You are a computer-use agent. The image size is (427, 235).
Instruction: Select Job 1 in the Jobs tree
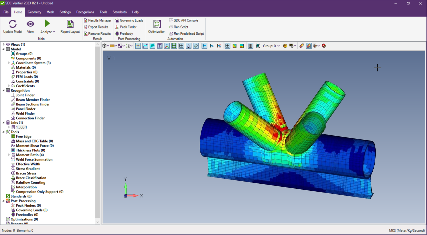pyautogui.click(x=22, y=127)
